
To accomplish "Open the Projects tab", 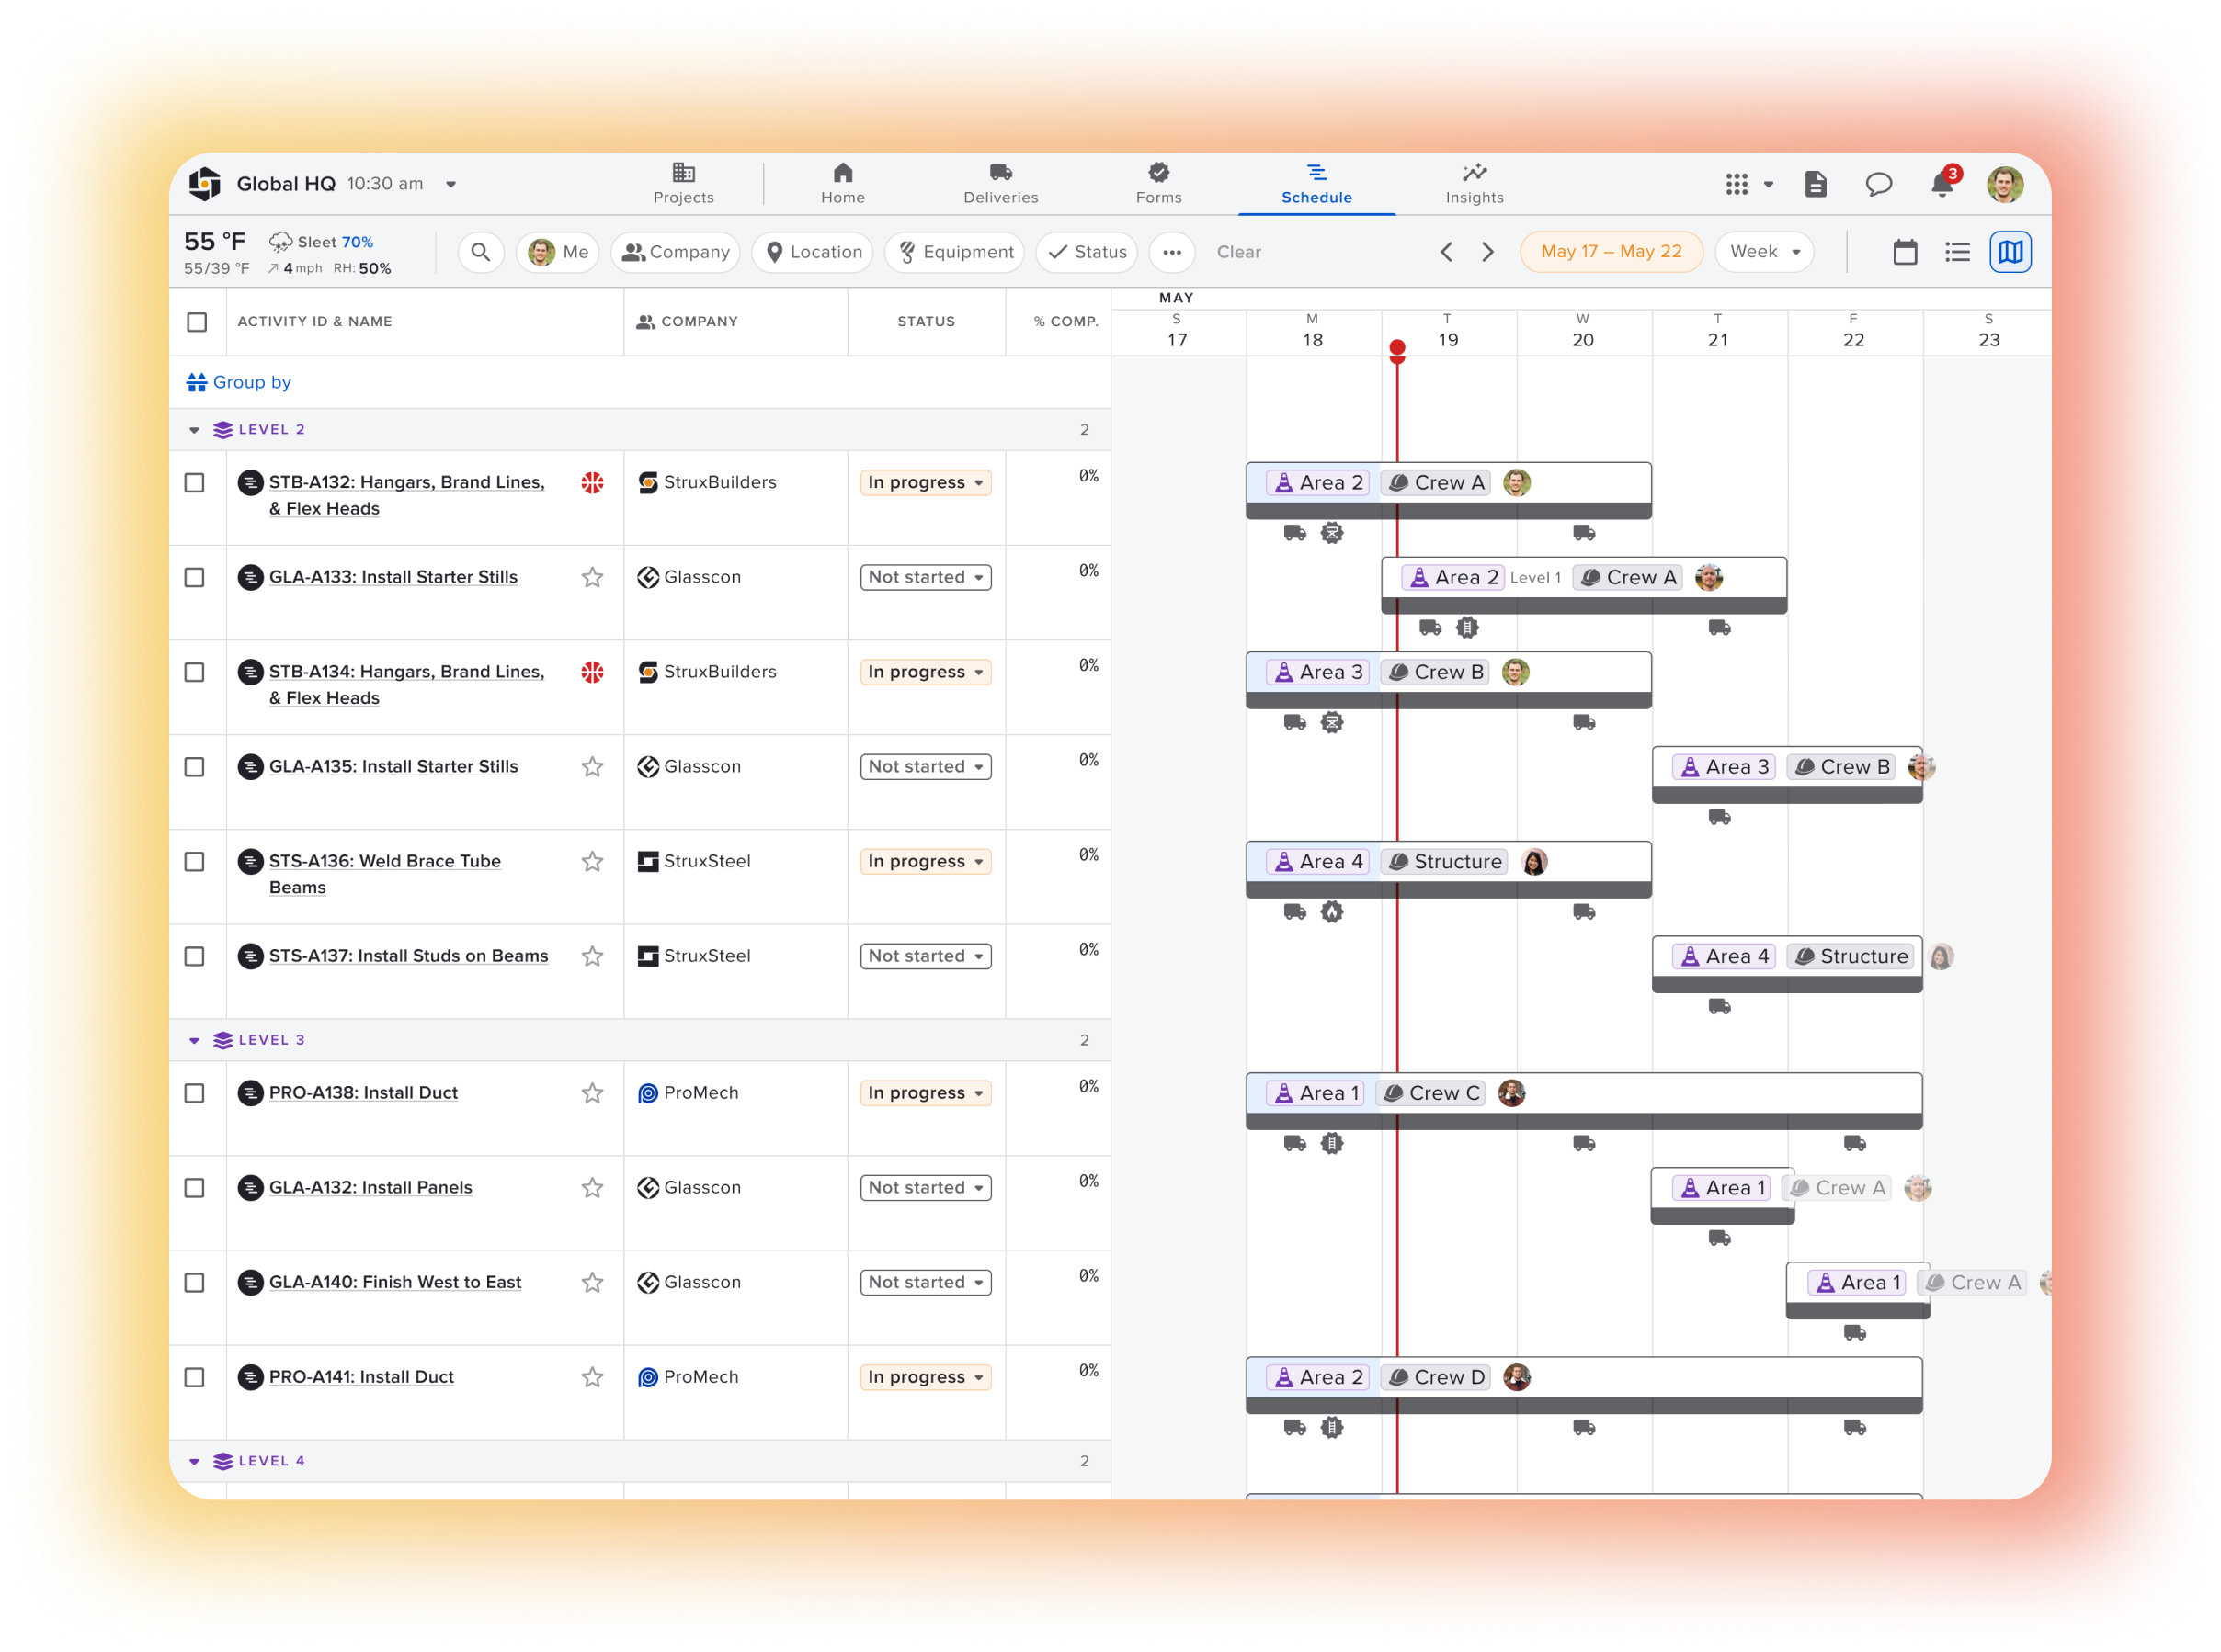I will point(683,184).
